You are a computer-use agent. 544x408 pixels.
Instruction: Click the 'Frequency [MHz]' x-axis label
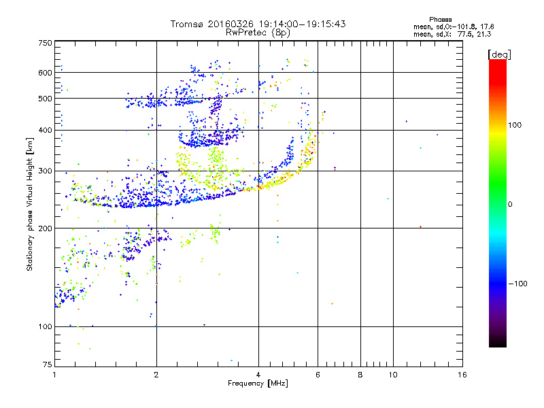pyautogui.click(x=258, y=384)
